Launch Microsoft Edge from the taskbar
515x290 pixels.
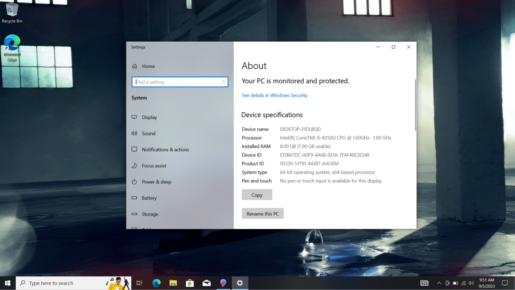coord(156,283)
